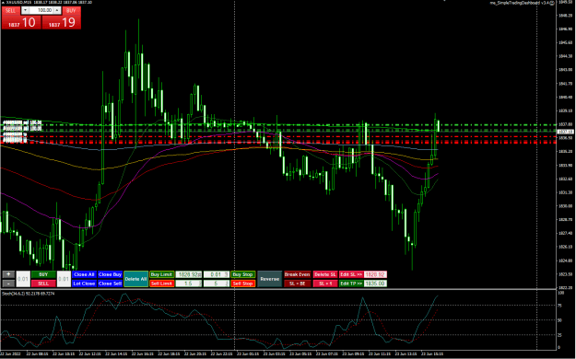Select the 5 value field left of Sell Stop
576x359 pixels.
(217, 284)
